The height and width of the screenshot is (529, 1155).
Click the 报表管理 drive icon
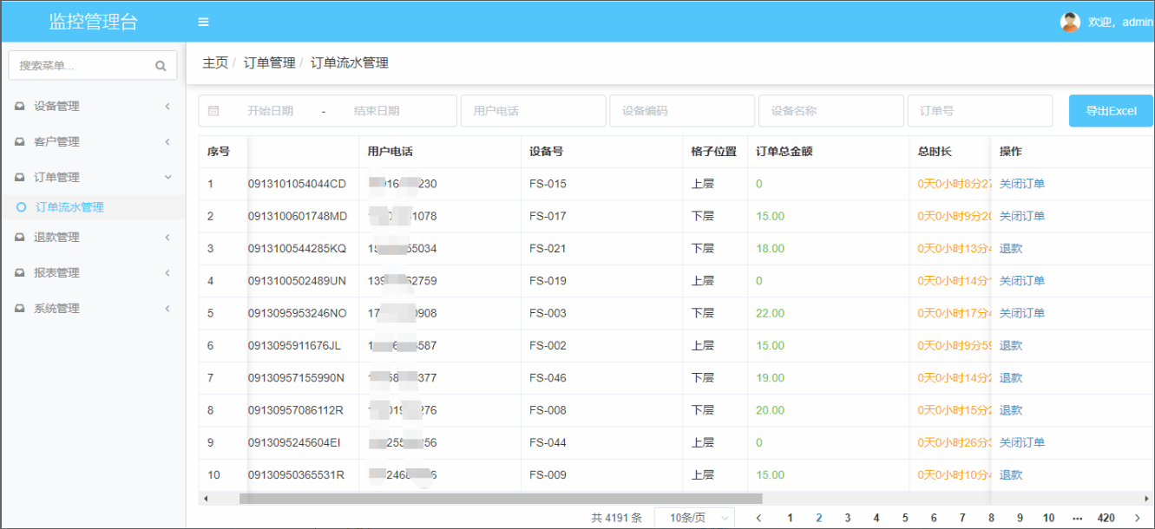(x=20, y=273)
